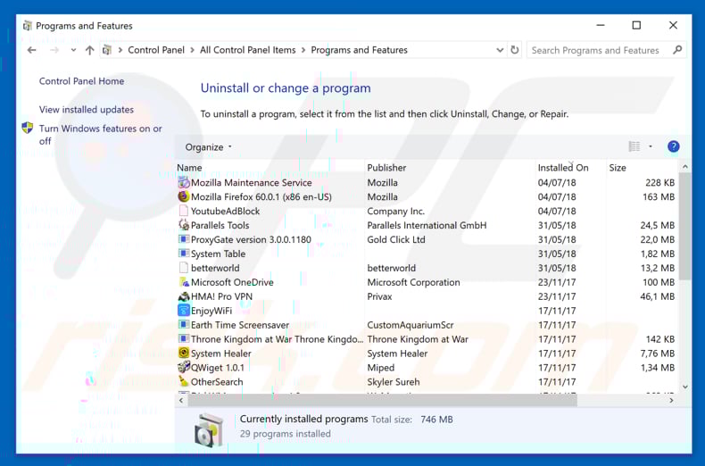Screen dimensions: 705x466
Task: Select the EnjoyWiFi program name
Action: (x=211, y=311)
